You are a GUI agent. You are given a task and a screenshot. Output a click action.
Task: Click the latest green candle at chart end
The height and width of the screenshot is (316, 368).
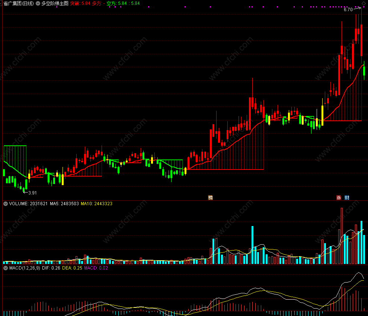coord(364,70)
